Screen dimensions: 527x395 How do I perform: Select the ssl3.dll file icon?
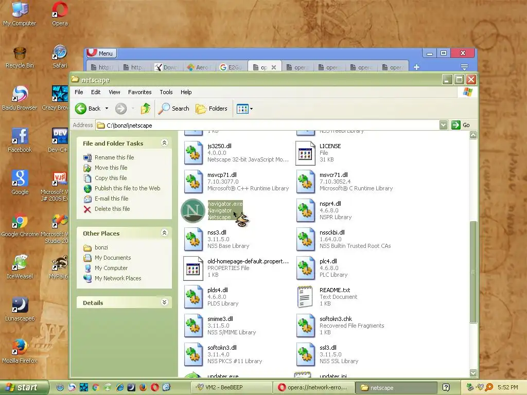click(305, 355)
